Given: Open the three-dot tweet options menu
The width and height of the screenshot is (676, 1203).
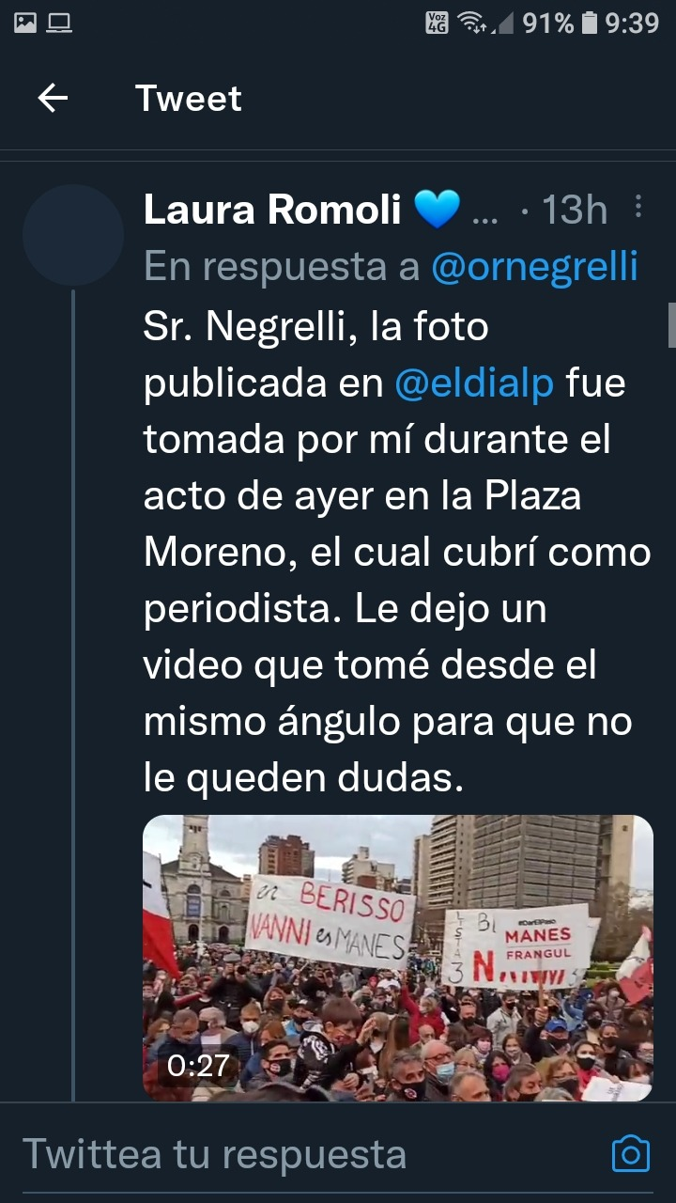Looking at the screenshot, I should coord(638,208).
